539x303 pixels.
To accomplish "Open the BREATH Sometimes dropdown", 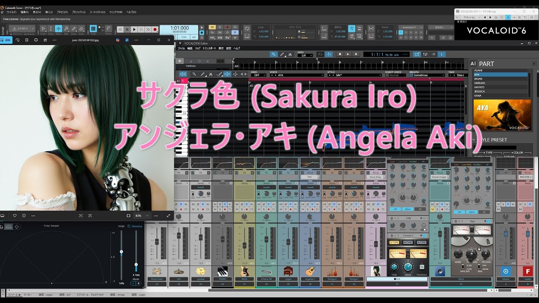I will pyautogui.click(x=427, y=75).
